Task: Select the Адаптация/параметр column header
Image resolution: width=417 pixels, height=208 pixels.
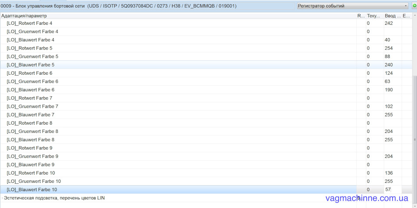Action: click(x=178, y=16)
